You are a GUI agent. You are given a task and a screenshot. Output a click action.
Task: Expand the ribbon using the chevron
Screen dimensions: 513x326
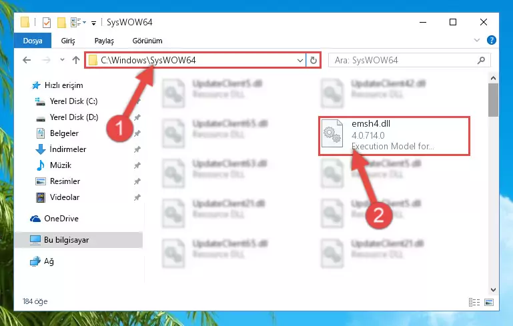pos(477,40)
